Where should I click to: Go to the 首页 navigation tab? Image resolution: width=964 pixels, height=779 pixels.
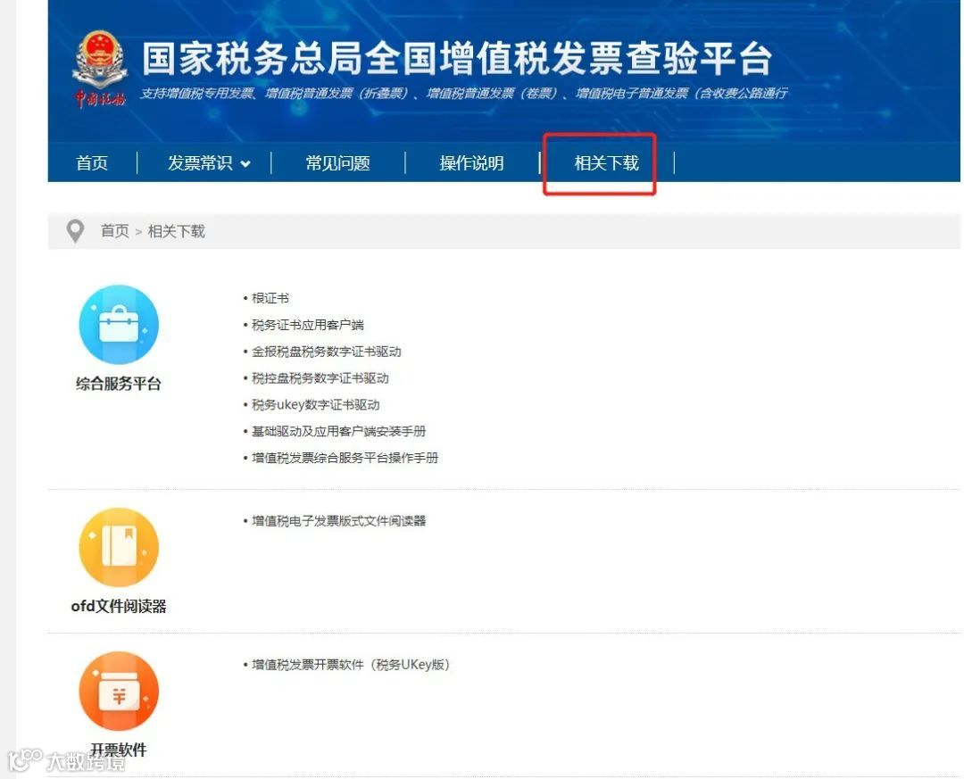[92, 163]
